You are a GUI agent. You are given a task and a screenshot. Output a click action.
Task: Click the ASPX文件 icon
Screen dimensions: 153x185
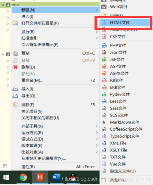click(104, 73)
